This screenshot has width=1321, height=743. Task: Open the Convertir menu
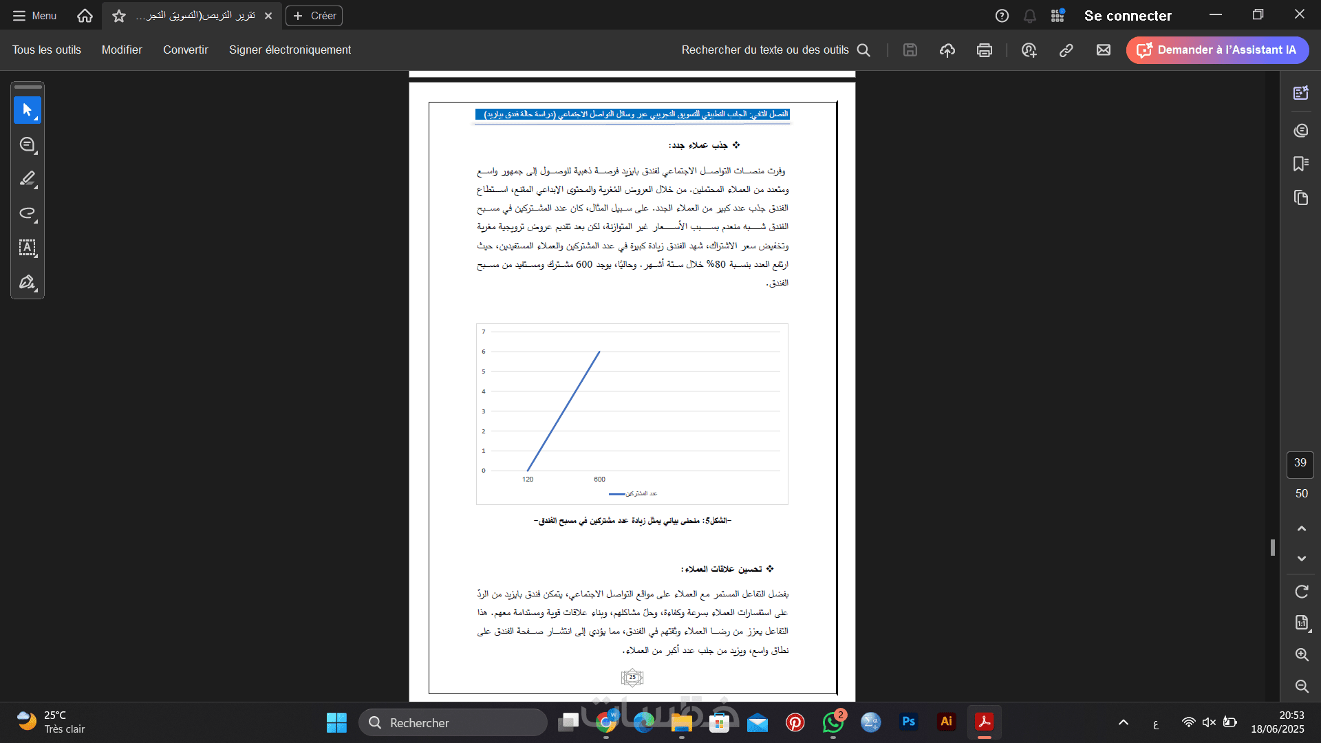185,50
